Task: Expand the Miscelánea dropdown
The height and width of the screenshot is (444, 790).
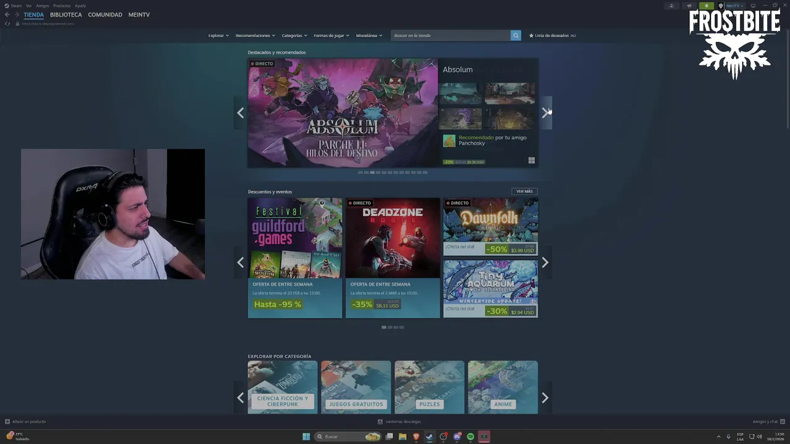Action: tap(369, 35)
